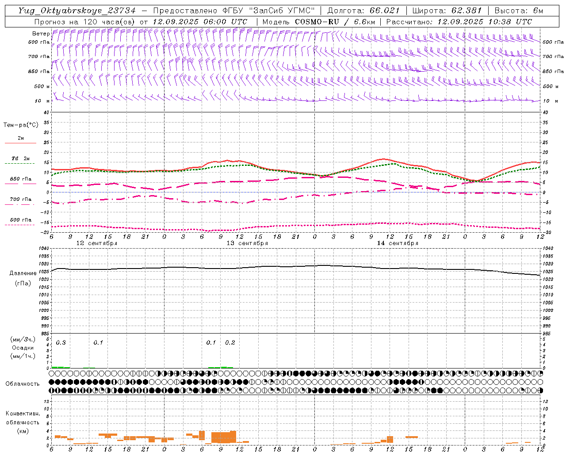Image resolution: width=566 pixels, height=453 pixels.
Task: Click the Конвективн. convective cloud label
Action: click(x=23, y=414)
